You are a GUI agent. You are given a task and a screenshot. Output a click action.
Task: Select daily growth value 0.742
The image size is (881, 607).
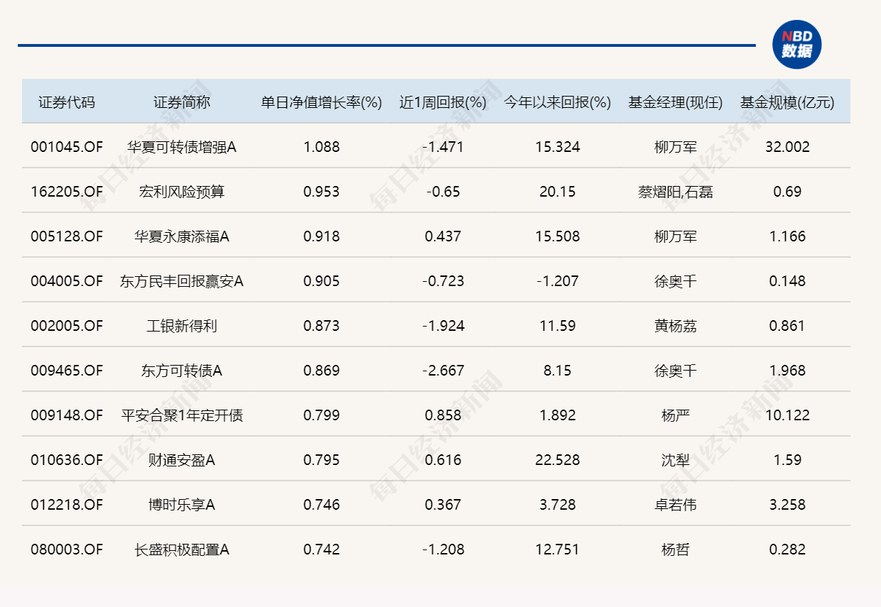click(322, 549)
